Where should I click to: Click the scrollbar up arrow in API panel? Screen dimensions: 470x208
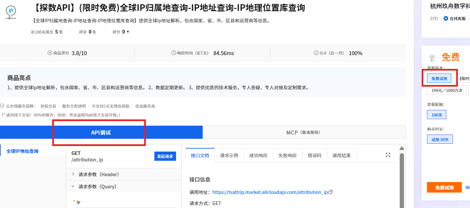coord(401,148)
